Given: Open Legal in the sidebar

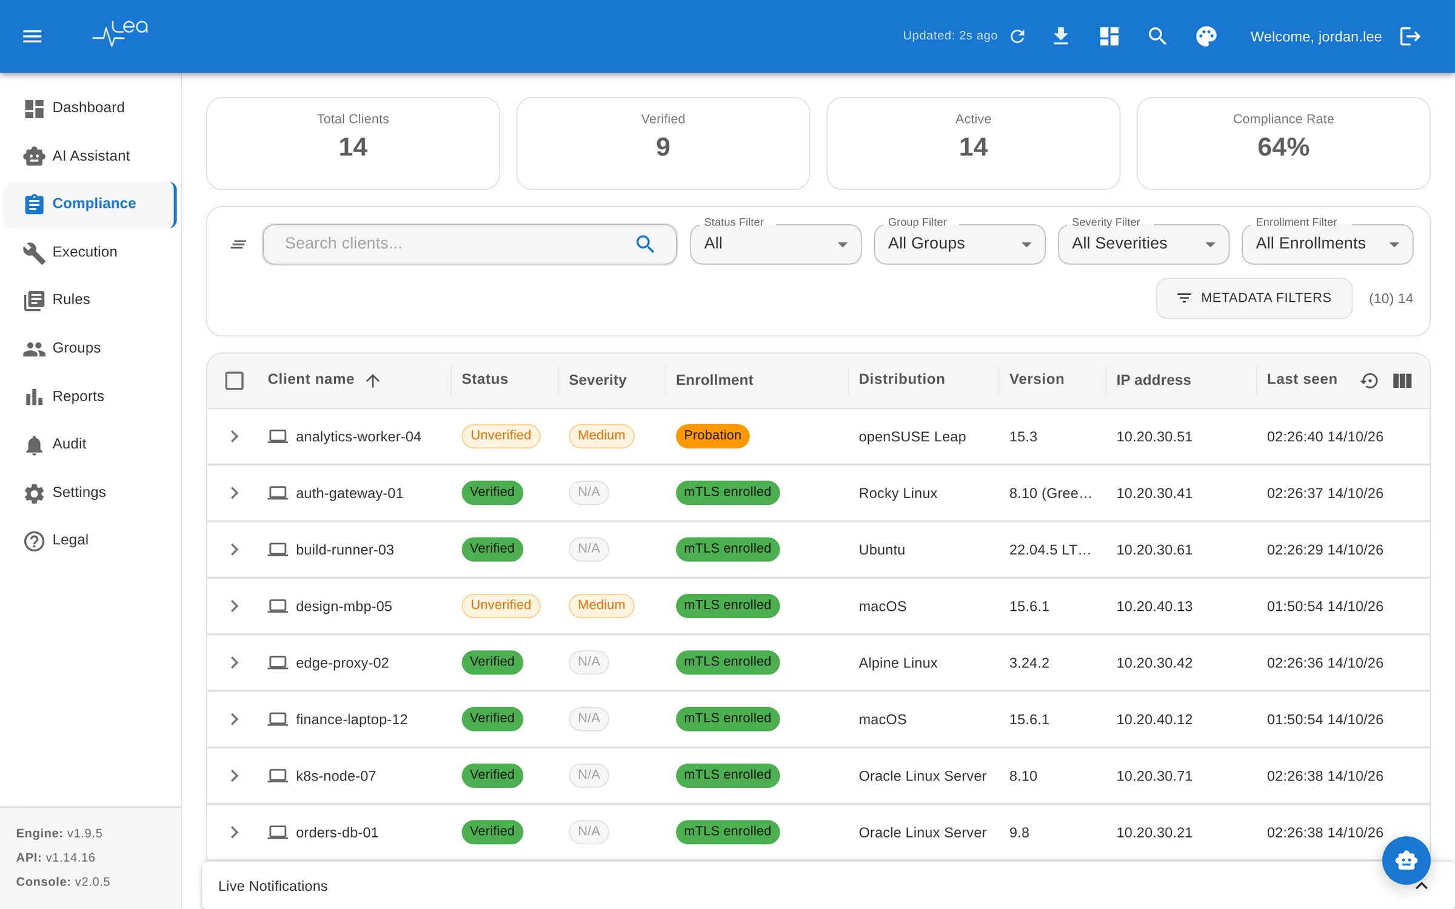Looking at the screenshot, I should (x=90, y=541).
